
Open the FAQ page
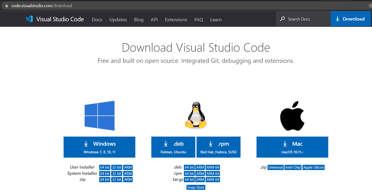click(199, 19)
